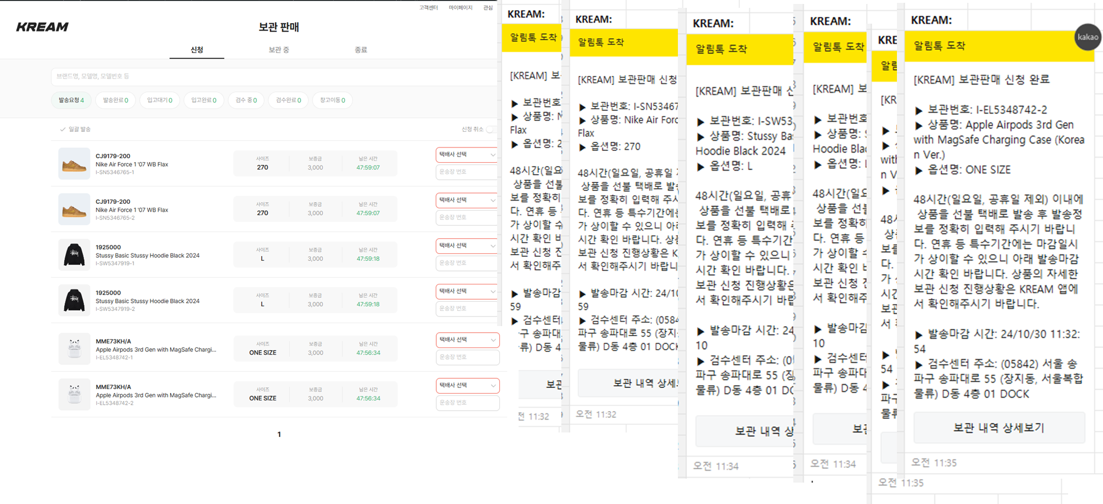
Task: Open 택배사 선택 dropdown for I-EL5348742-1
Action: point(467,340)
